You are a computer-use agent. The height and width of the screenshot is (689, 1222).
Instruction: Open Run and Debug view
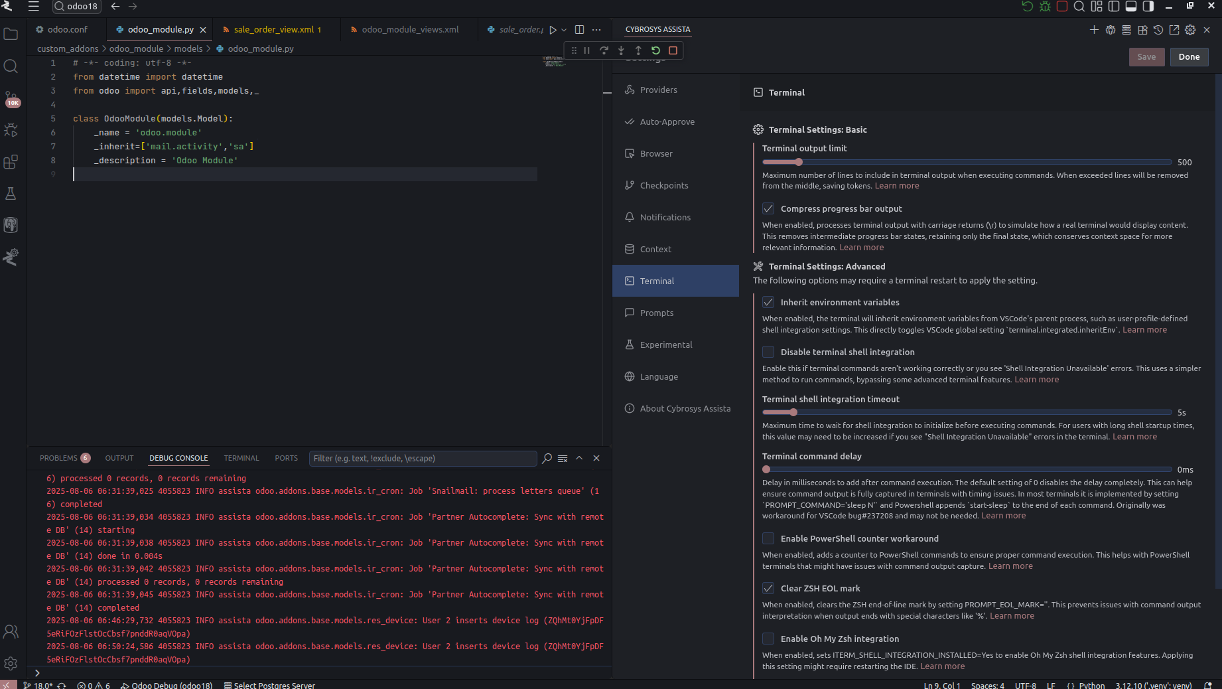pos(11,130)
